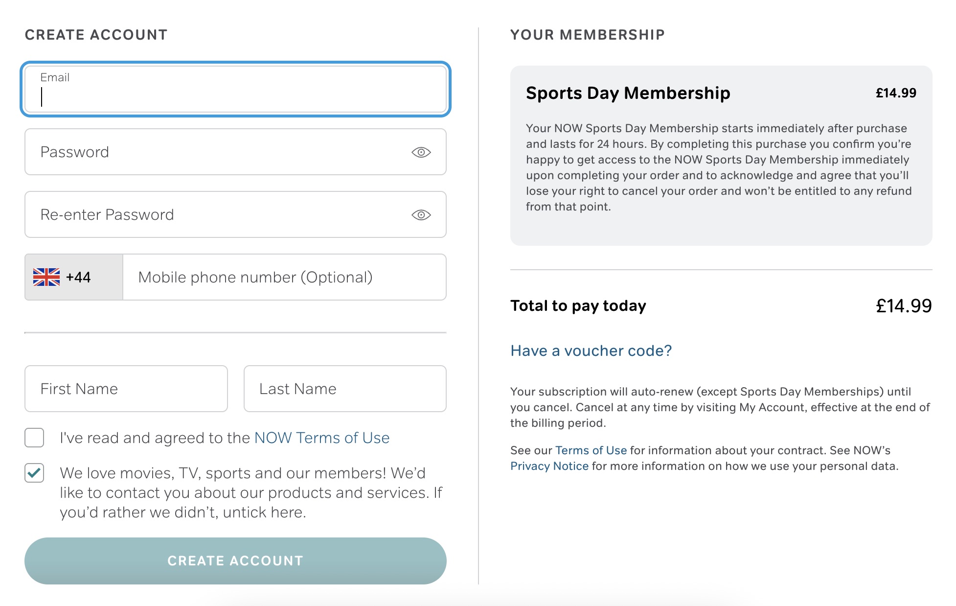Focus the Email input field
The image size is (956, 606).
pos(236,90)
